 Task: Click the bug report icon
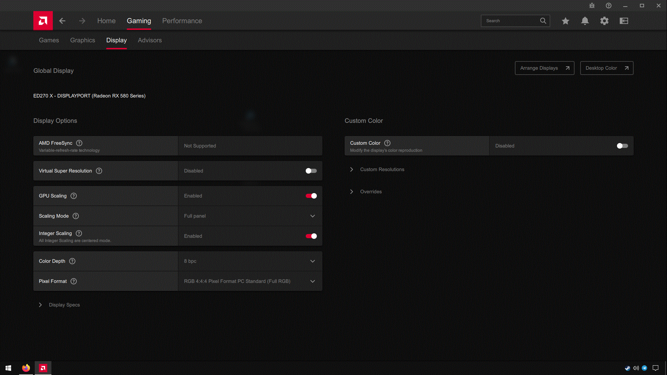592,6
